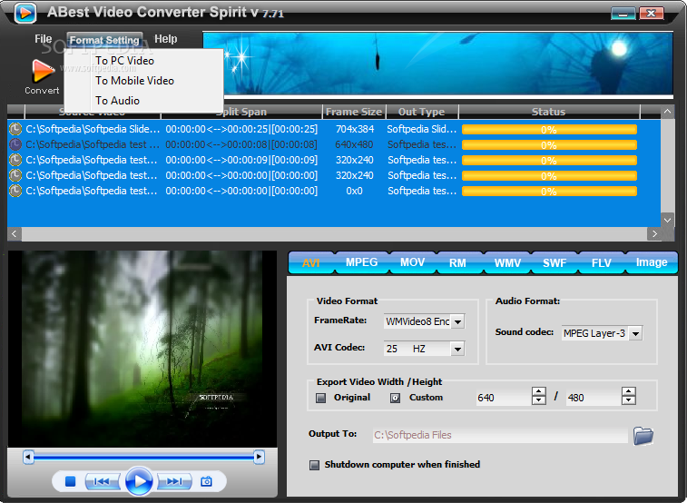Image resolution: width=687 pixels, height=503 pixels.
Task: Close the converter window
Action: pos(651,14)
